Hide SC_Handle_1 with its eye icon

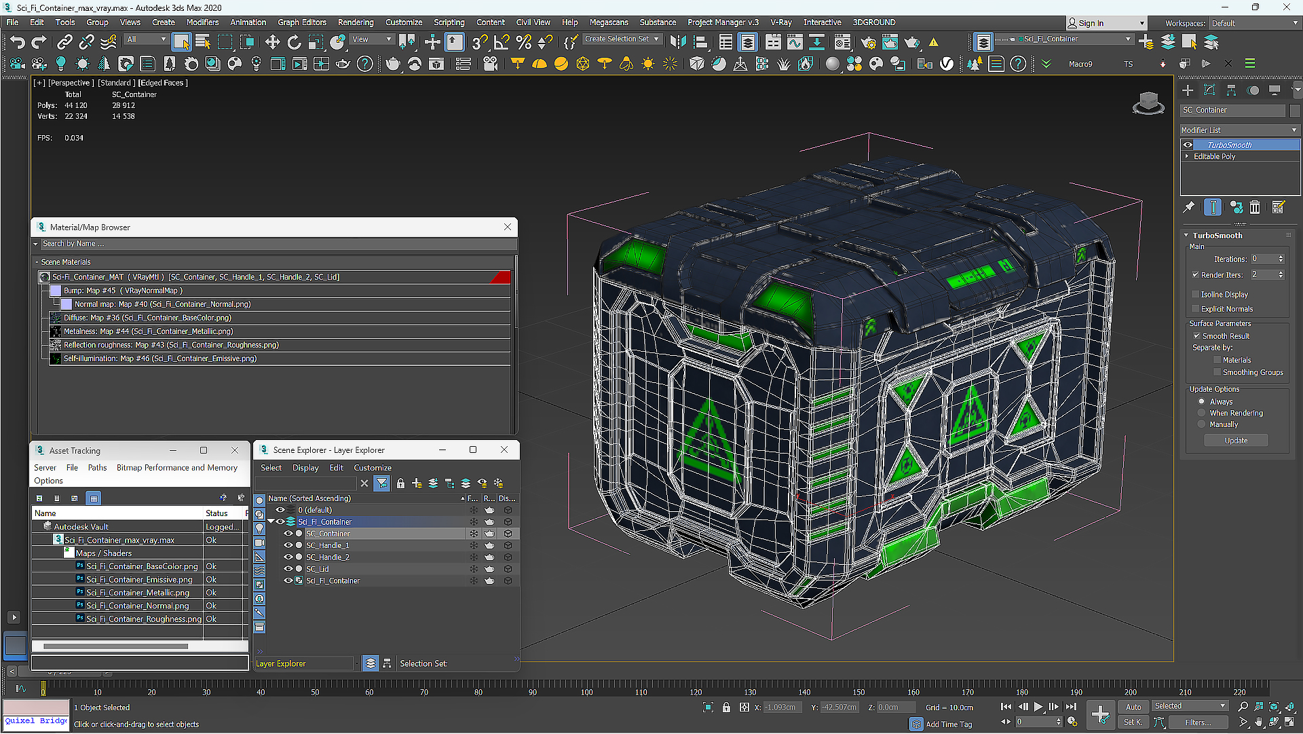[x=288, y=545]
